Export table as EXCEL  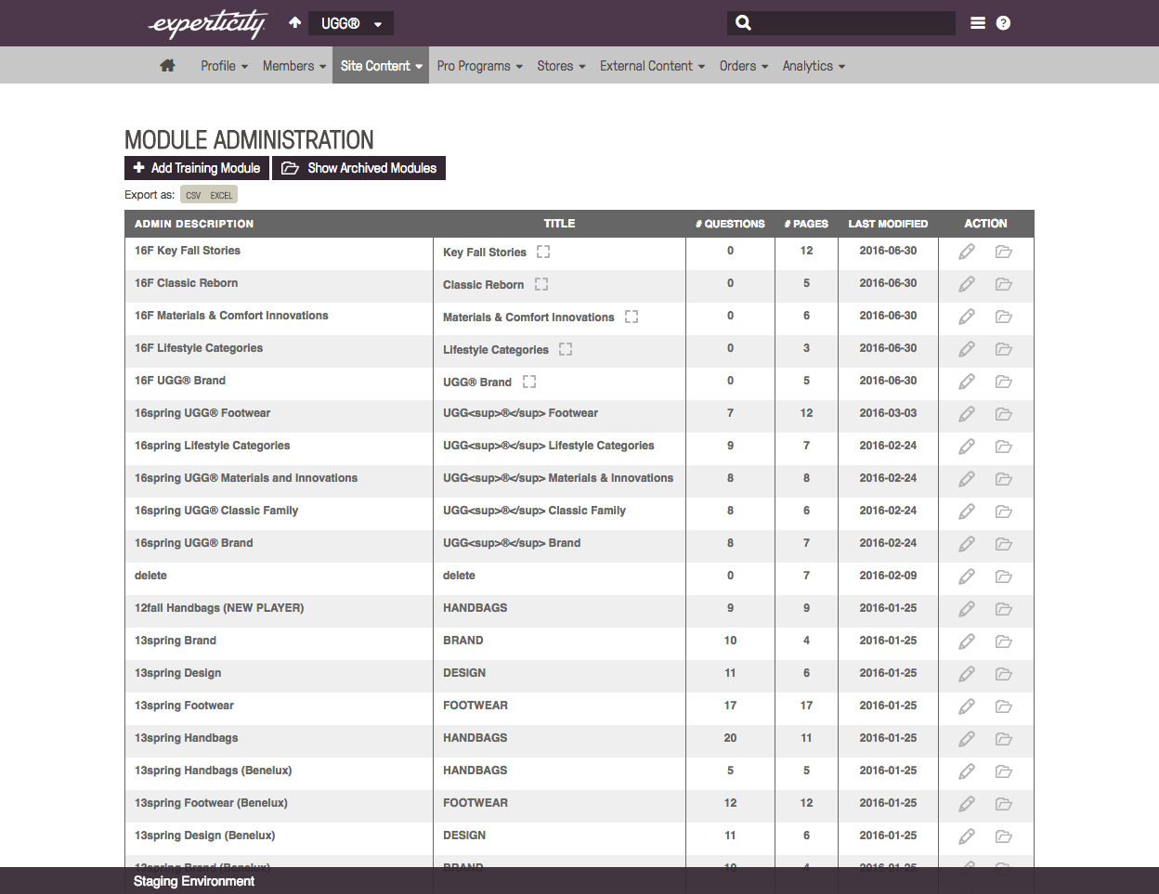pos(221,195)
